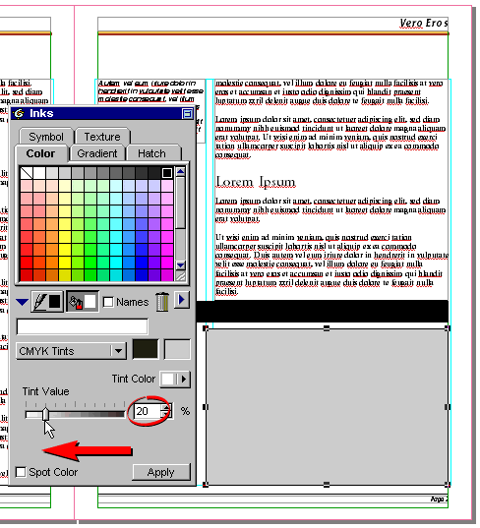480x528 pixels.
Task: Open the Texture tab
Action: (x=102, y=137)
